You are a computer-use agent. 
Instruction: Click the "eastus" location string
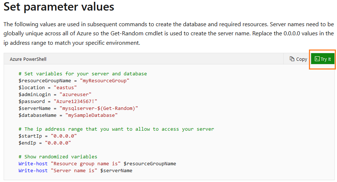point(65,87)
